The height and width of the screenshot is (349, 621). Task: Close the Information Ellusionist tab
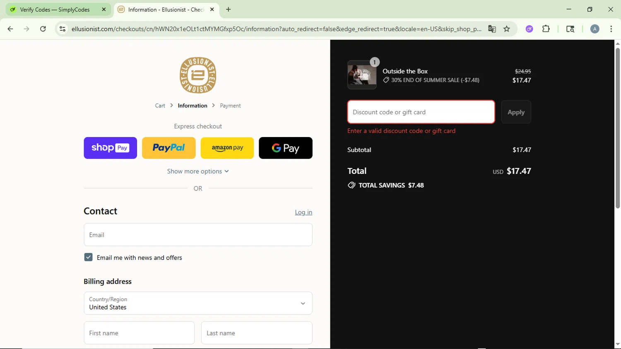212,10
